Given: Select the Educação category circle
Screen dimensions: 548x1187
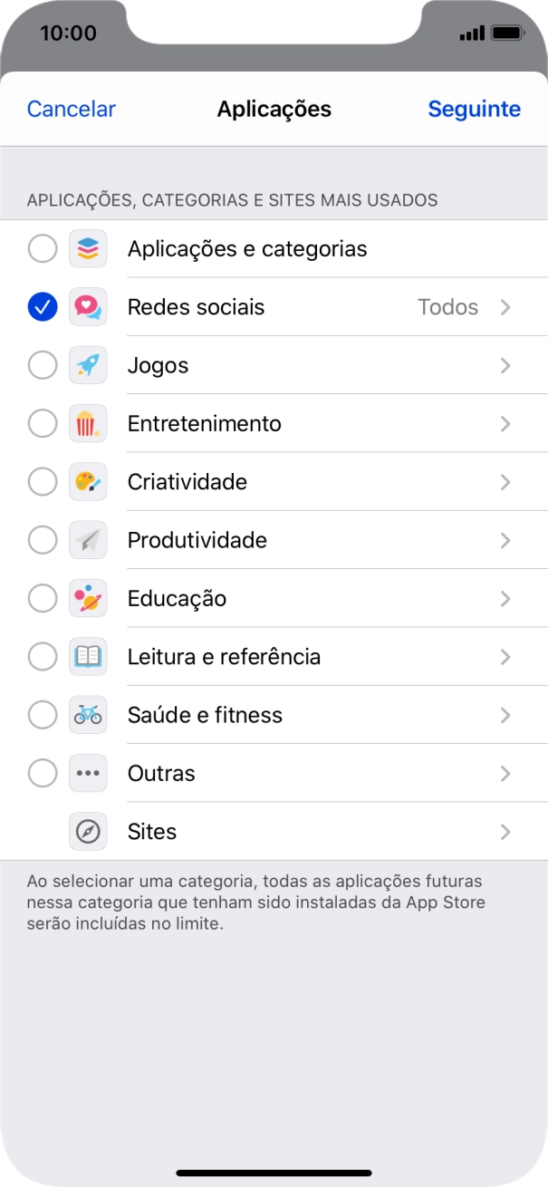Looking at the screenshot, I should pos(43,598).
